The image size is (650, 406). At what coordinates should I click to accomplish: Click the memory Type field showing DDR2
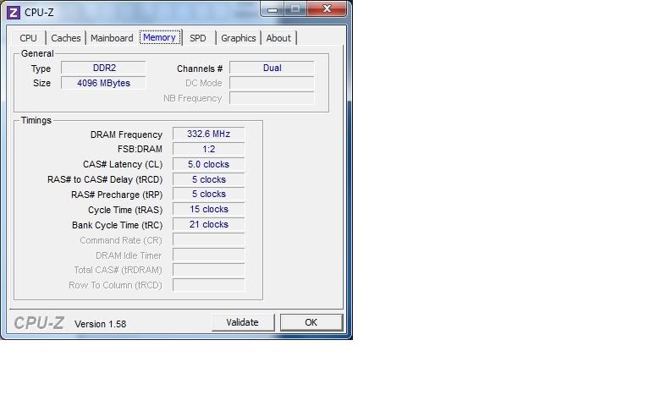tap(103, 68)
